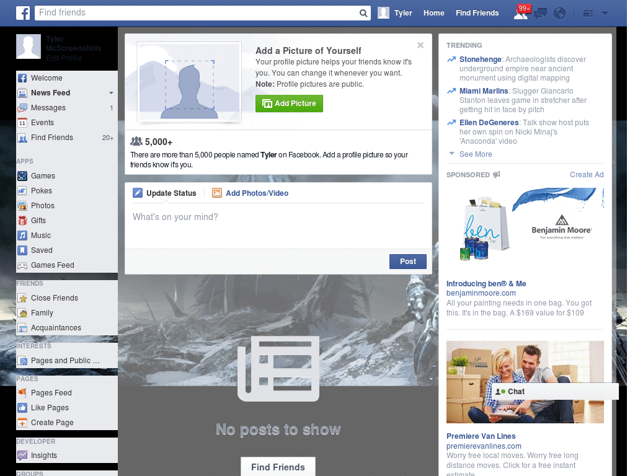Go to Home in top navigation
Viewport: 635px width, 476px height.
433,13
